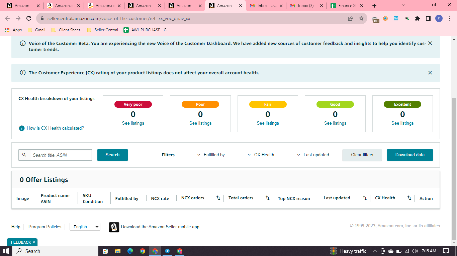Sort by CX Health arrows icon

pyautogui.click(x=409, y=198)
